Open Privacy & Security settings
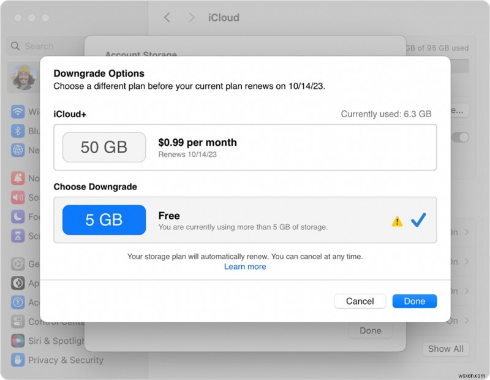Viewport: 490px width, 380px height. click(x=57, y=360)
